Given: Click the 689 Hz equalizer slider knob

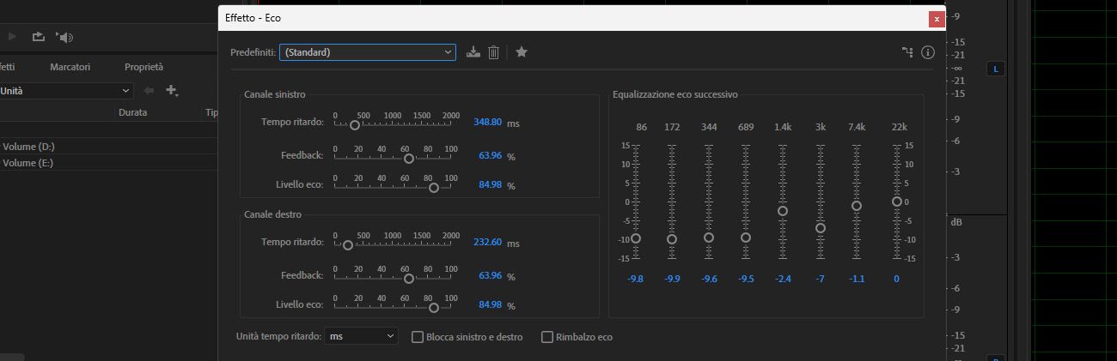Looking at the screenshot, I should click(746, 238).
